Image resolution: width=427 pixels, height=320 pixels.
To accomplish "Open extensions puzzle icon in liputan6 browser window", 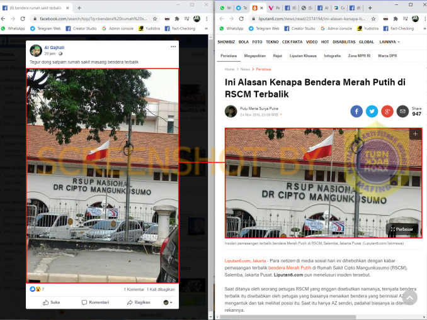I will click(x=396, y=19).
